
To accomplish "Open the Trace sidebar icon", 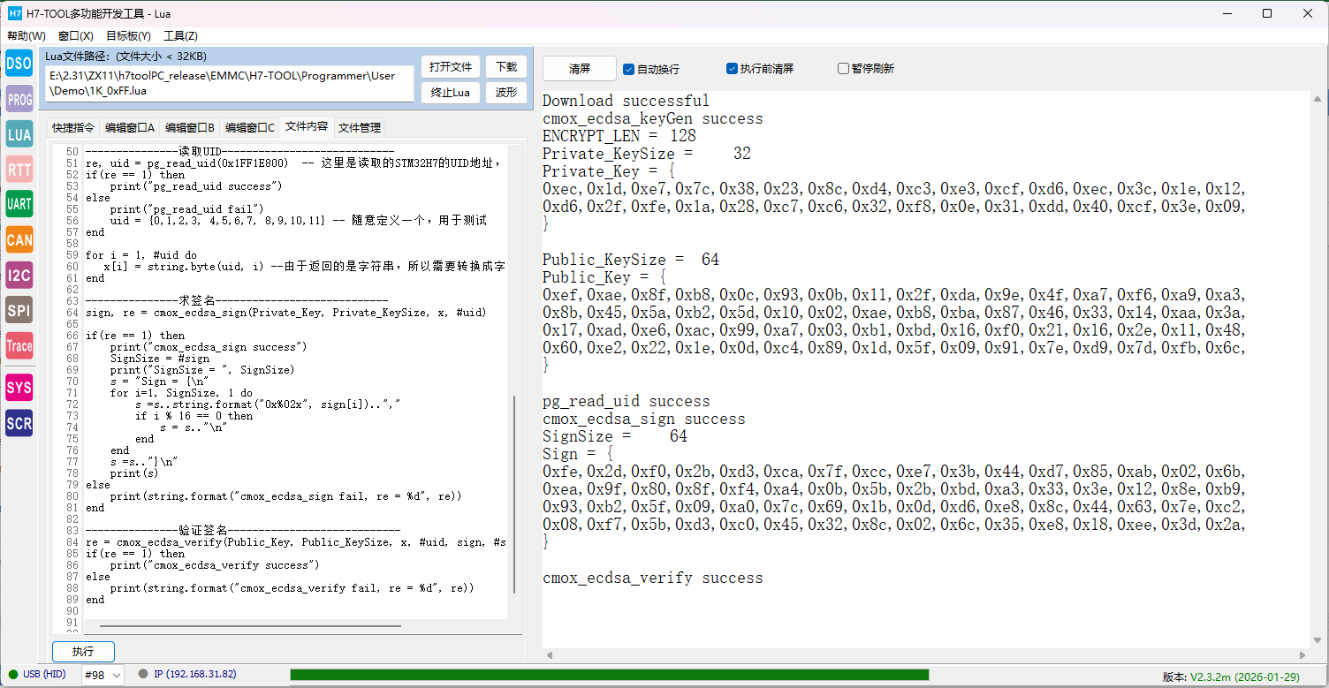I will coord(19,346).
